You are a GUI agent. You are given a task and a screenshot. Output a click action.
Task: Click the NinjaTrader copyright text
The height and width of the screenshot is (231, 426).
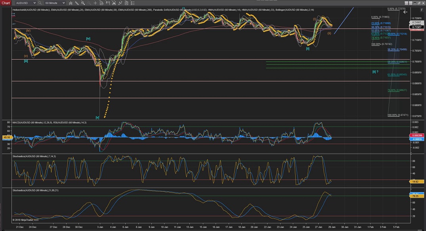click(x=25, y=220)
